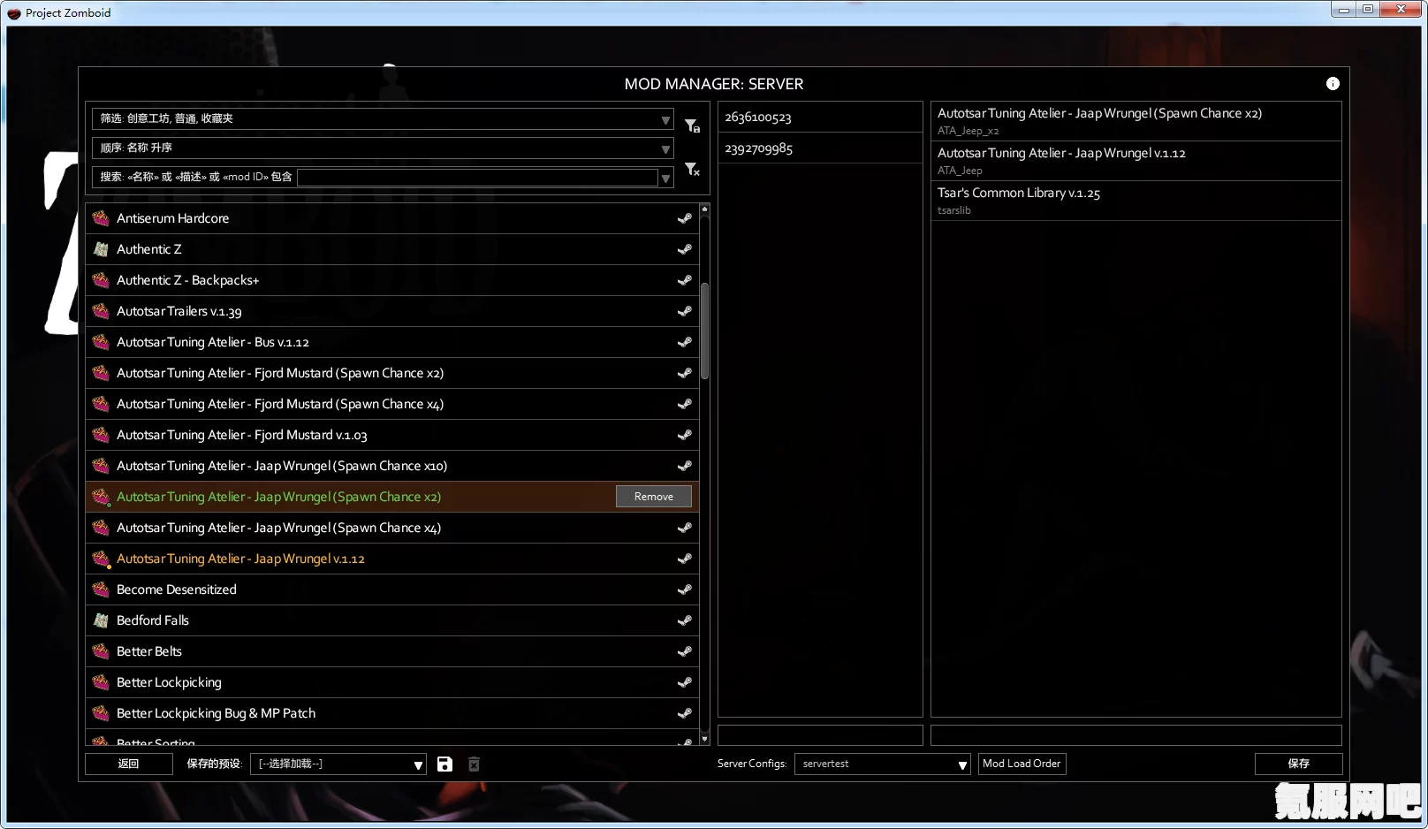Click mod type icon of Antiserum Hardcore
Image resolution: width=1428 pixels, height=829 pixels.
tap(101, 218)
